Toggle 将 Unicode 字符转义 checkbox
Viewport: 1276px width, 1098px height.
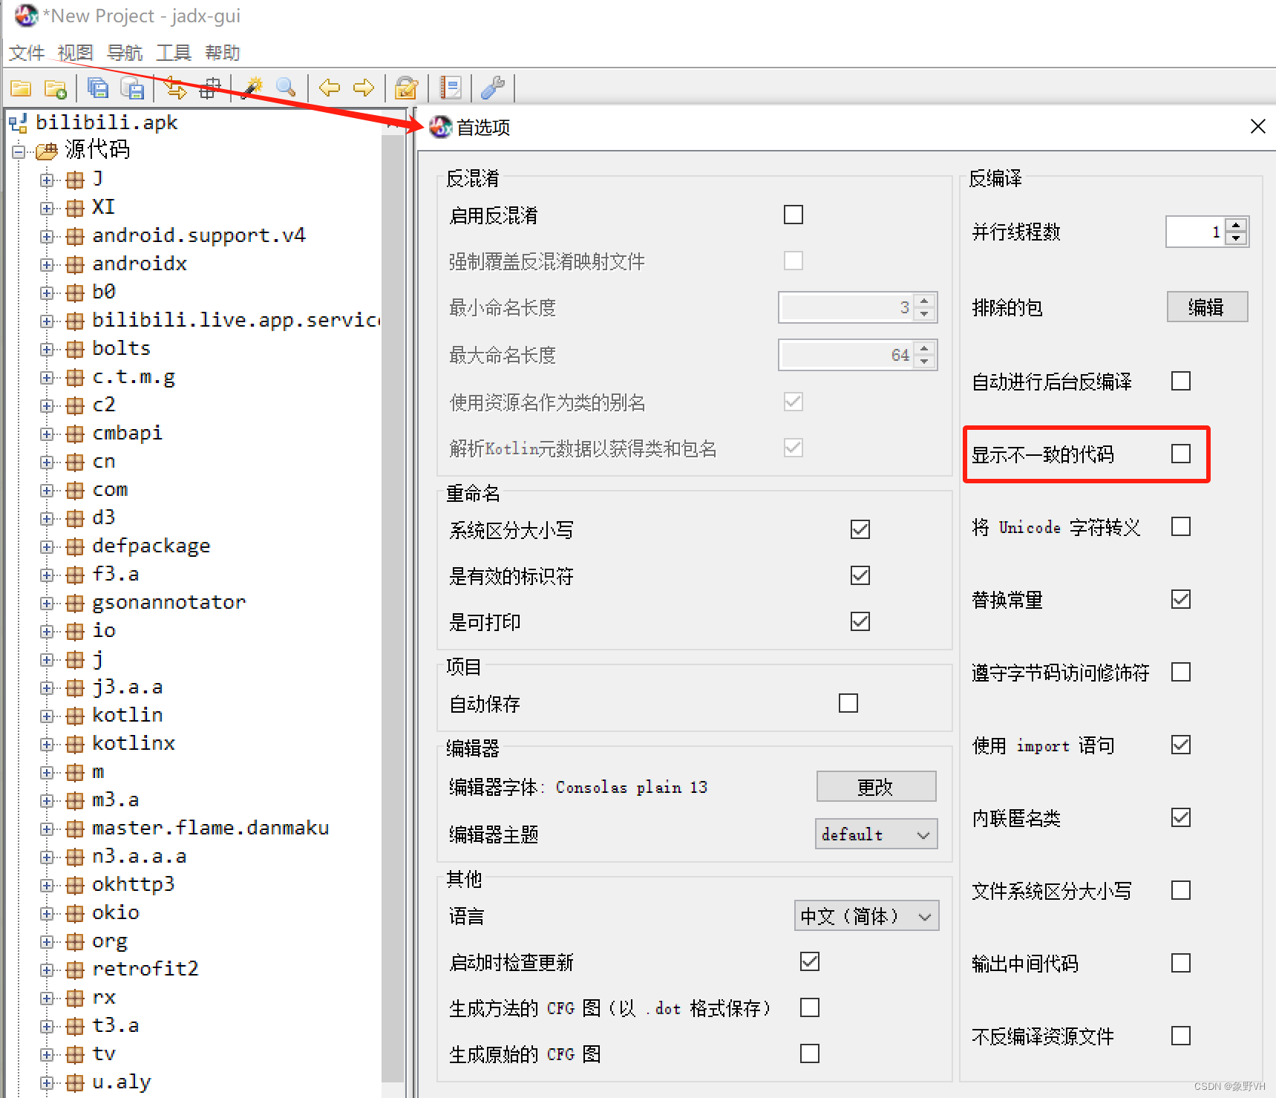tap(1181, 526)
